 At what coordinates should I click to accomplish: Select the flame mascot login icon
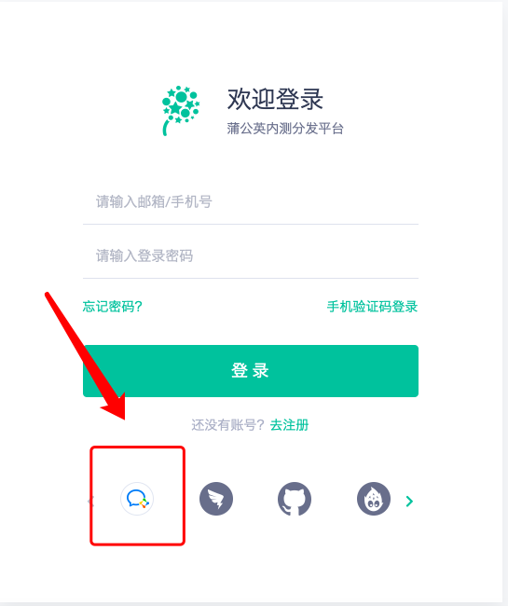(x=373, y=499)
